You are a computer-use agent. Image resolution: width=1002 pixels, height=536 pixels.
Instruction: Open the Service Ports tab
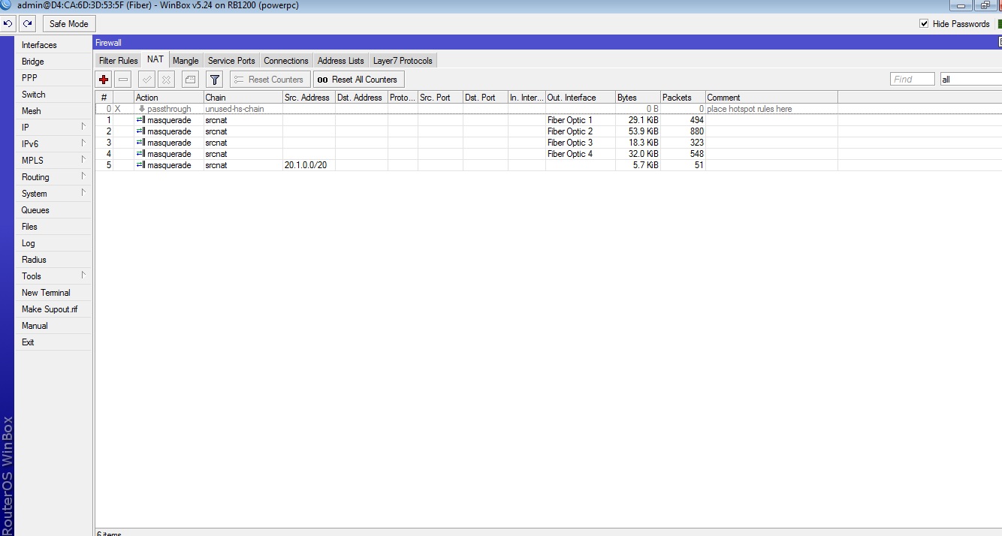point(231,61)
